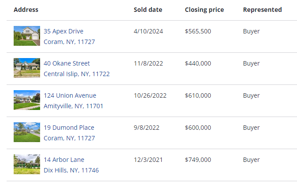
Task: Click the 4/10/2024 sold date cell
Action: [148, 31]
